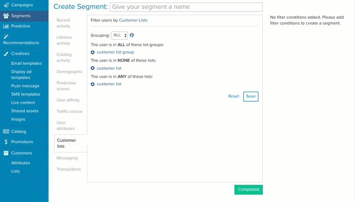The height and width of the screenshot is (202, 355).
Task: Click plus icon under NONE of these lists
Action: point(93,68)
